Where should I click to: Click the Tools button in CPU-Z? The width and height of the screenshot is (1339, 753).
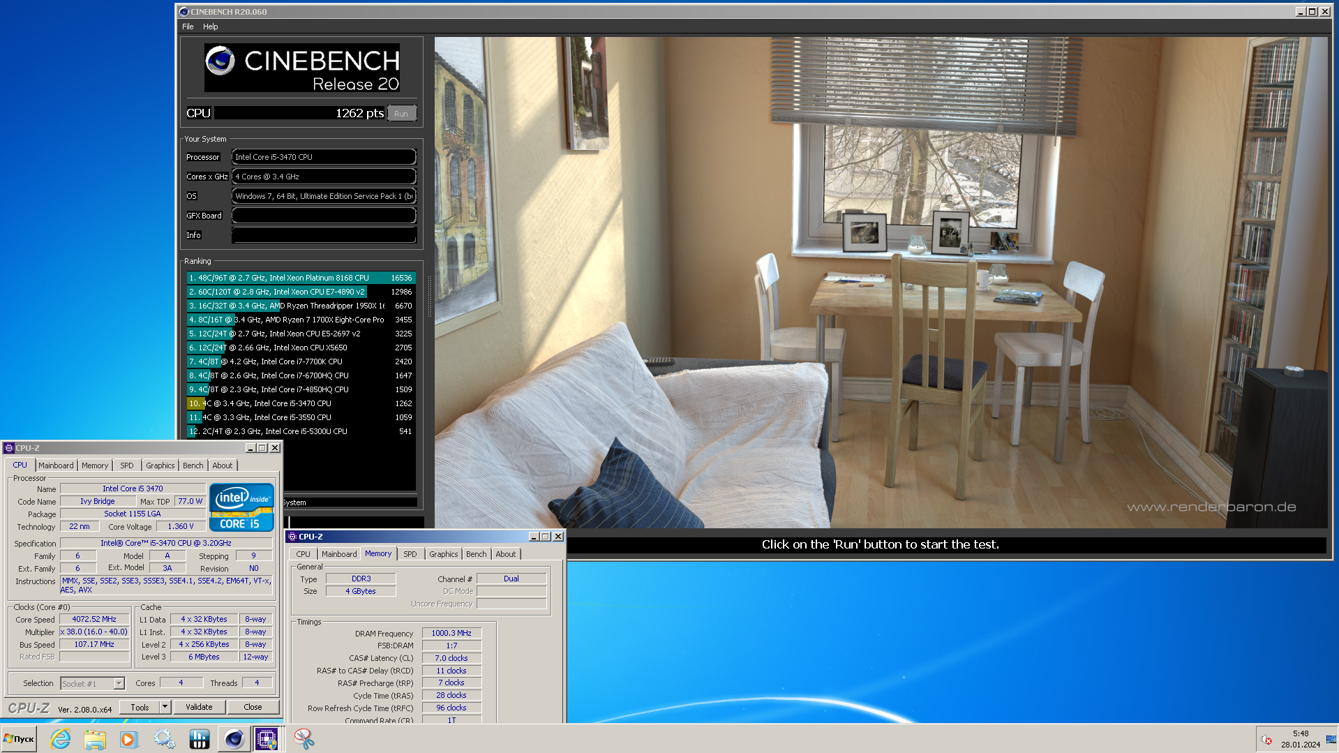tap(140, 707)
